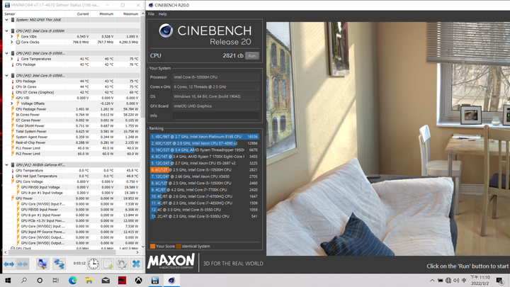
Task: Click HWiNFO collapse columns arrows icon
Action: point(23,264)
